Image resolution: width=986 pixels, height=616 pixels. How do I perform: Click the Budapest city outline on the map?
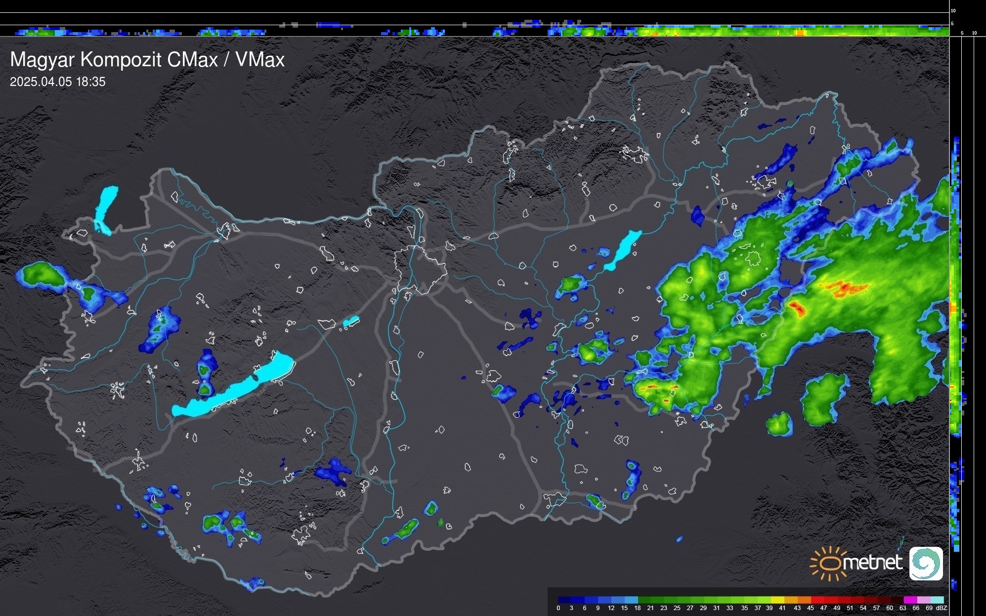420,269
